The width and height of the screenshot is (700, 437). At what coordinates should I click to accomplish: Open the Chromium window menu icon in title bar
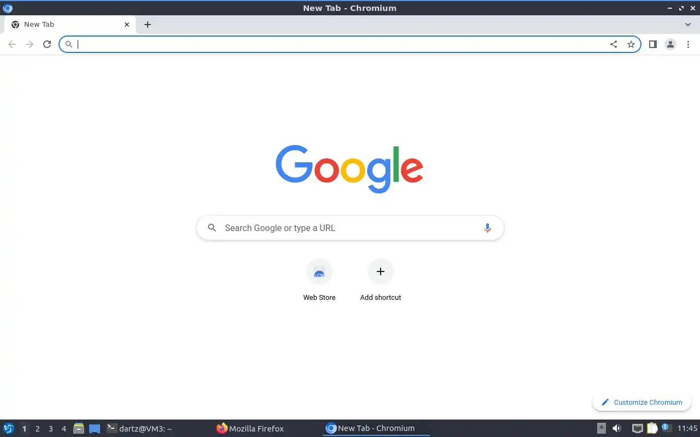point(7,8)
